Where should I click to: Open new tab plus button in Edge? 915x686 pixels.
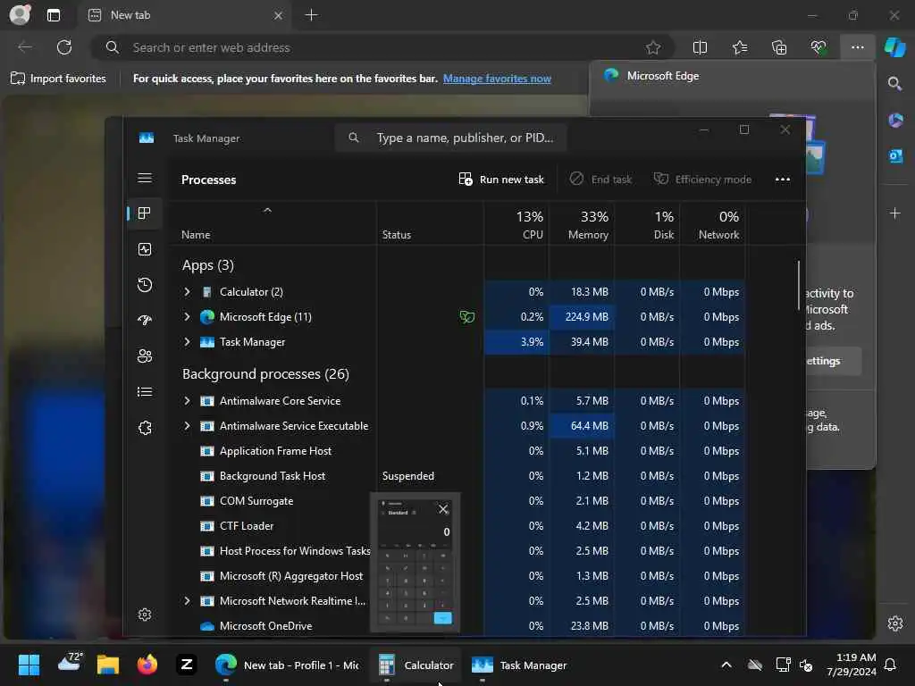click(x=312, y=15)
